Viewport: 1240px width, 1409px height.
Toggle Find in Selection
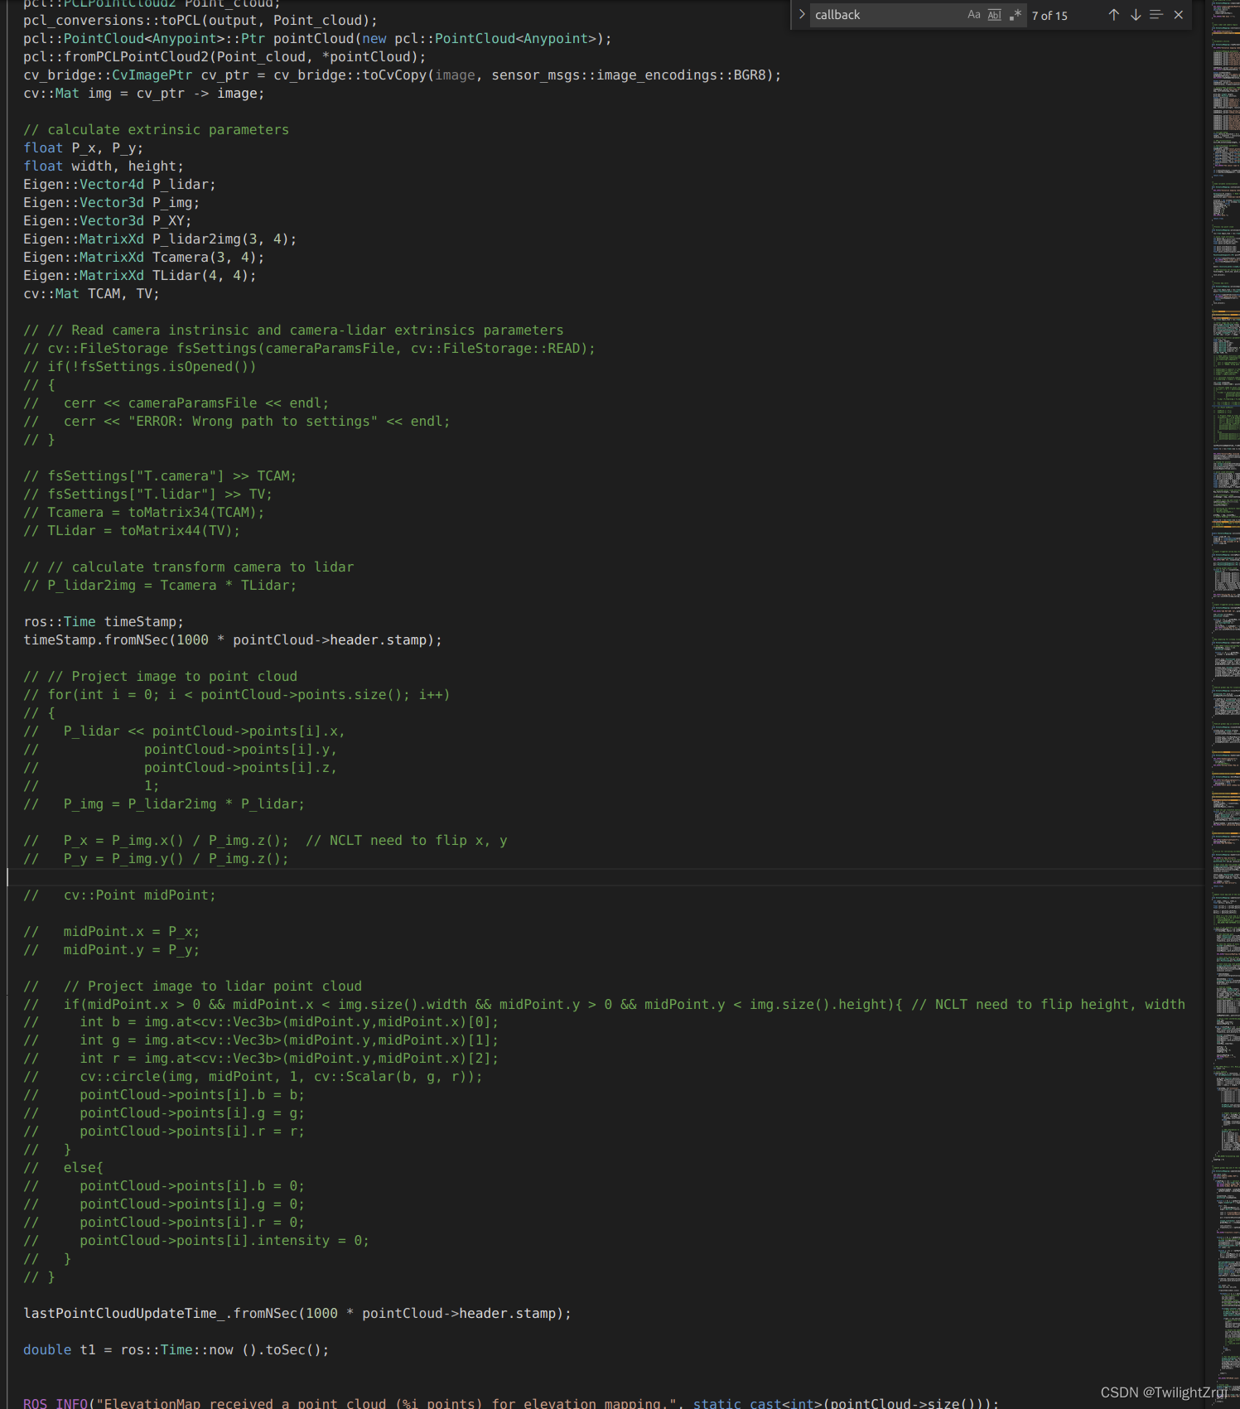[1156, 15]
